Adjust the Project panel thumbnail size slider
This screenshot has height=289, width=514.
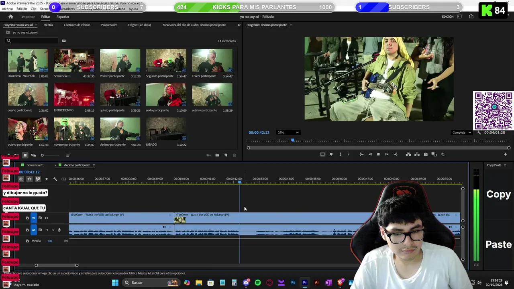pyautogui.click(x=50, y=155)
